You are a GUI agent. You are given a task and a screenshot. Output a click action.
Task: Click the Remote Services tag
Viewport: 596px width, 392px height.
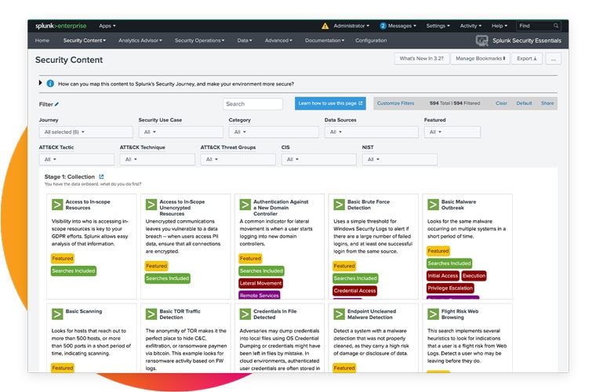tap(260, 295)
